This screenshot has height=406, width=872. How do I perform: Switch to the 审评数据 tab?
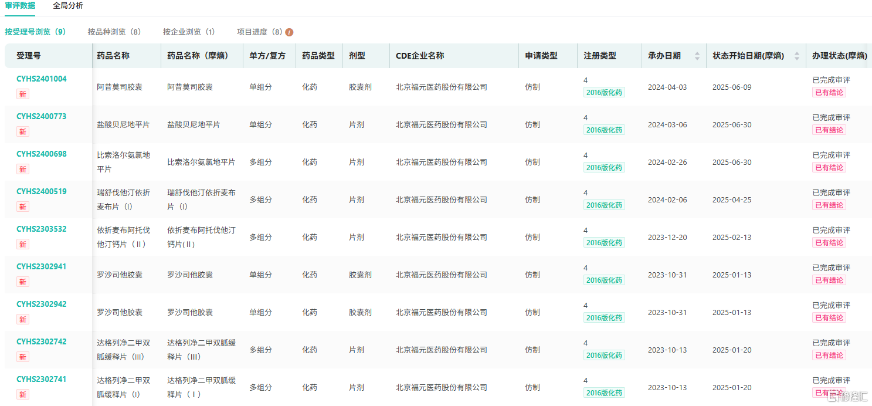[20, 5]
